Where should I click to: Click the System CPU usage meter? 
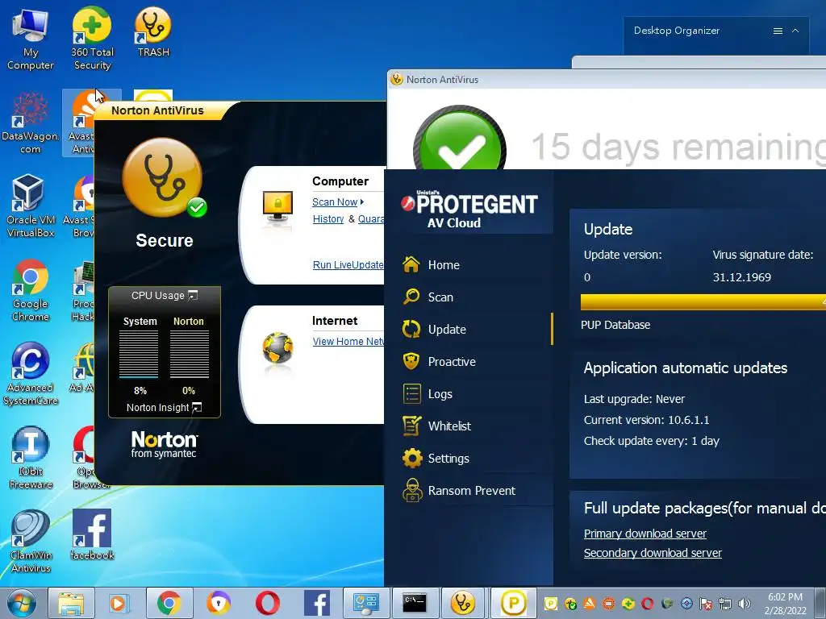click(x=139, y=355)
